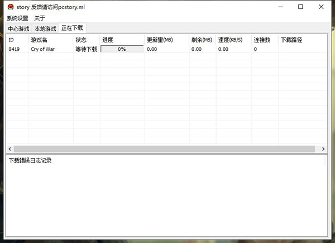Click the 连接数 column header
This screenshot has width=335, height=243.
click(265, 40)
